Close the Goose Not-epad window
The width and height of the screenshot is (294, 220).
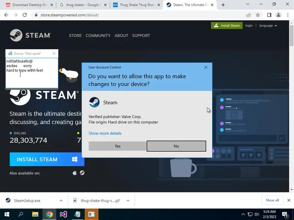click(54, 53)
